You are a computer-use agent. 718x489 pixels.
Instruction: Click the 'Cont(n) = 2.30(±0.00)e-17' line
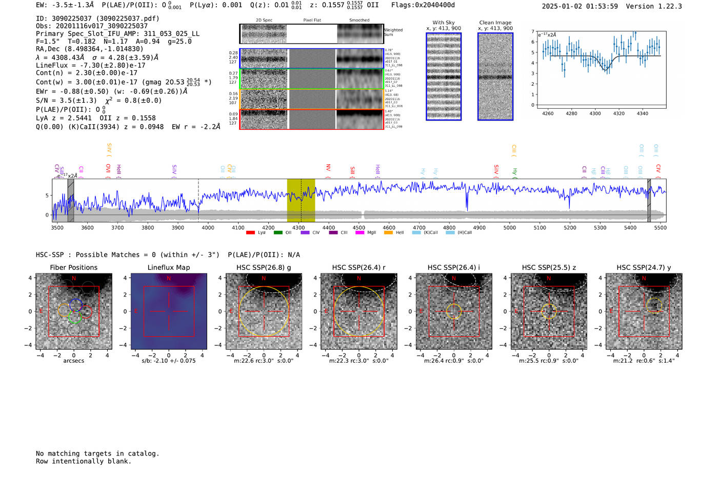coord(87,73)
